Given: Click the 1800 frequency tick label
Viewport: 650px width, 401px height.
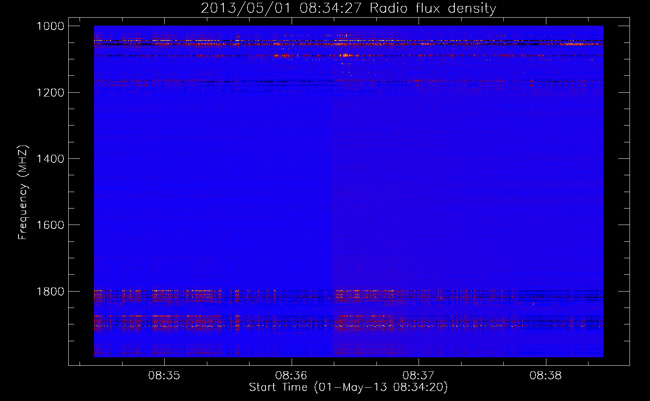Looking at the screenshot, I should tap(50, 292).
